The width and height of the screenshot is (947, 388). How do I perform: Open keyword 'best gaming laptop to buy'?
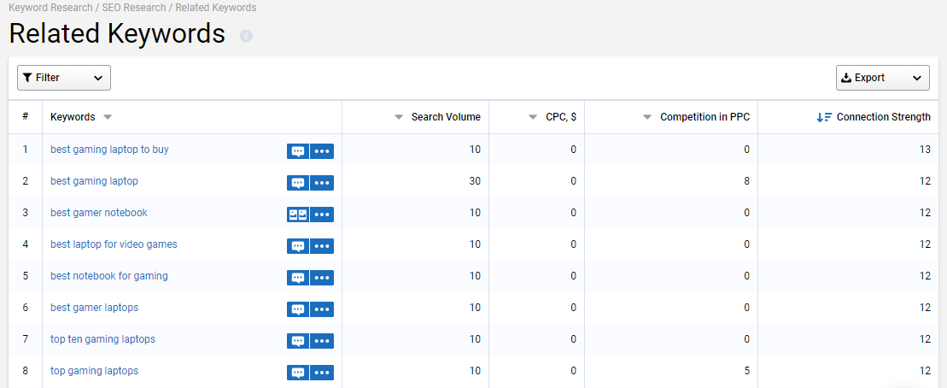coord(109,150)
